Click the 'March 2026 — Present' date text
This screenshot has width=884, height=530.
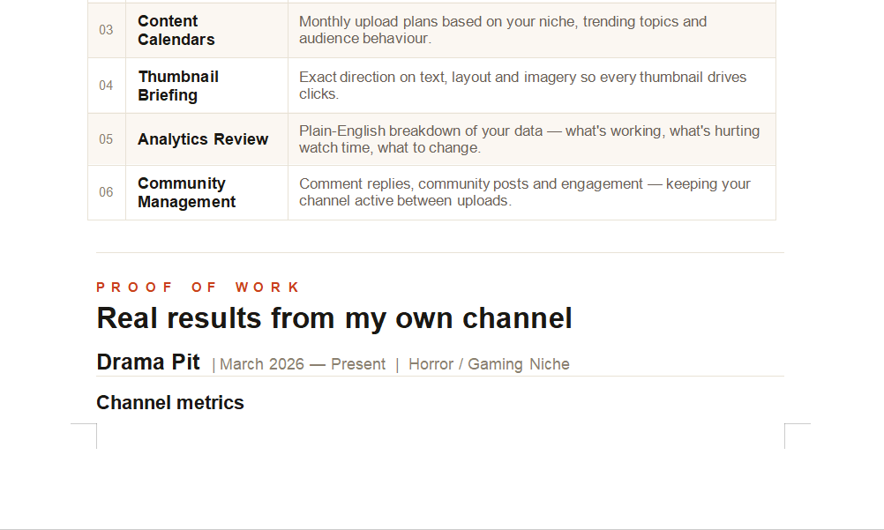pyautogui.click(x=303, y=364)
